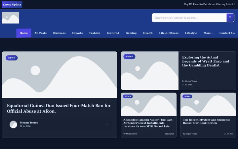Click 21 Jul 2026 on Avatar card
The width and height of the screenshot is (238, 149).
[169, 134]
